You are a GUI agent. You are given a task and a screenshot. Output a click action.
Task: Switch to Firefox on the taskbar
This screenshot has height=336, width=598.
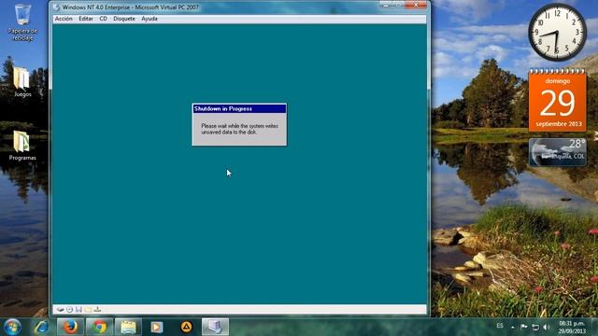(70, 327)
